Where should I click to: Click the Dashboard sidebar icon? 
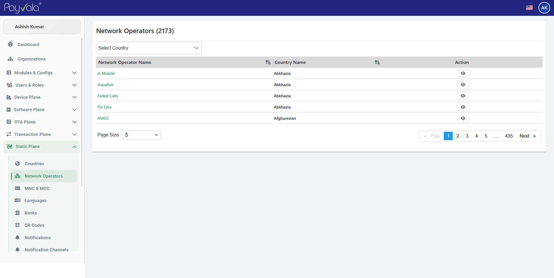(x=10, y=44)
